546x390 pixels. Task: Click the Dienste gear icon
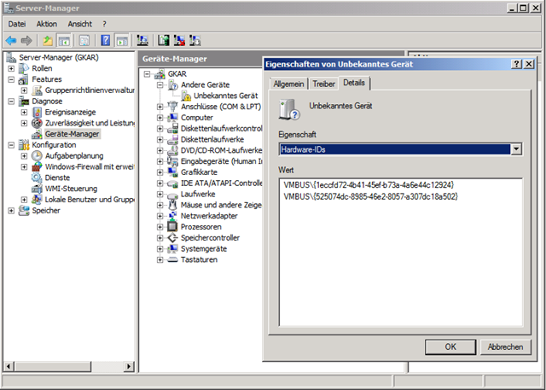pos(37,178)
